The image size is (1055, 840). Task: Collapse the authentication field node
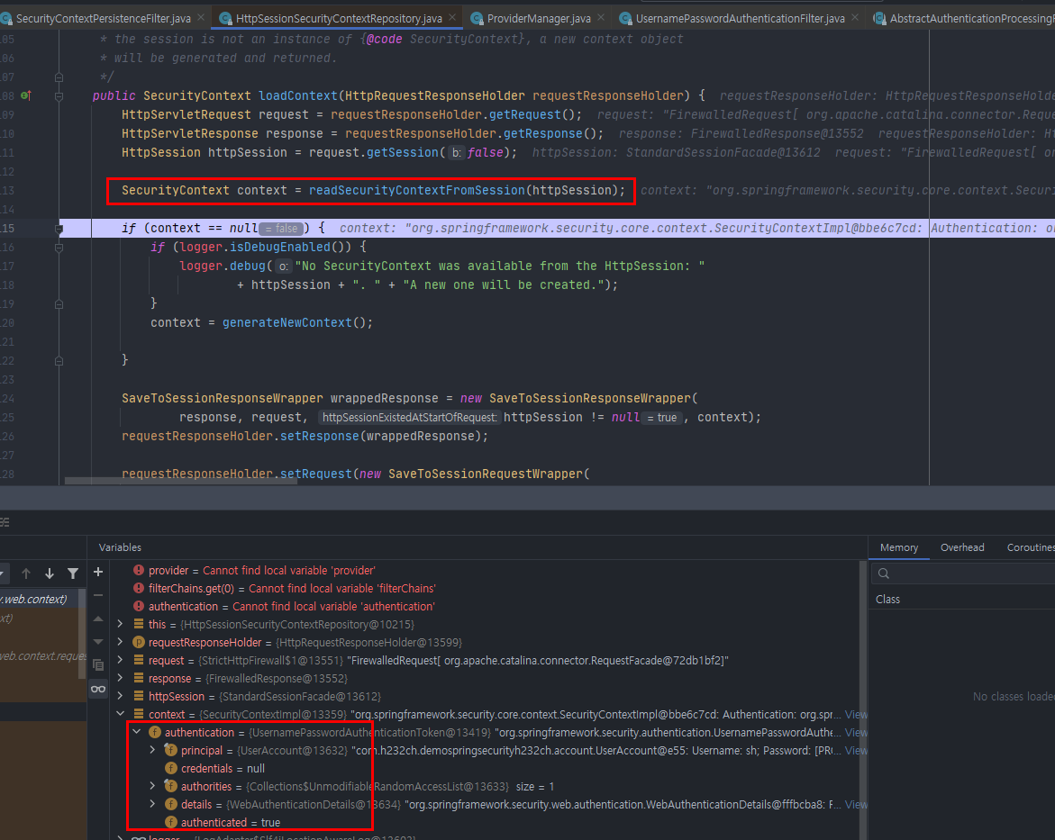(137, 732)
